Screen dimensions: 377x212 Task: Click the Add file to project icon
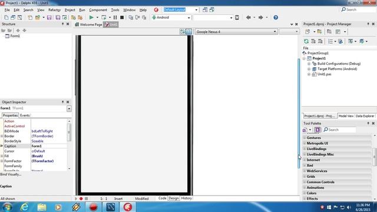coord(73,18)
